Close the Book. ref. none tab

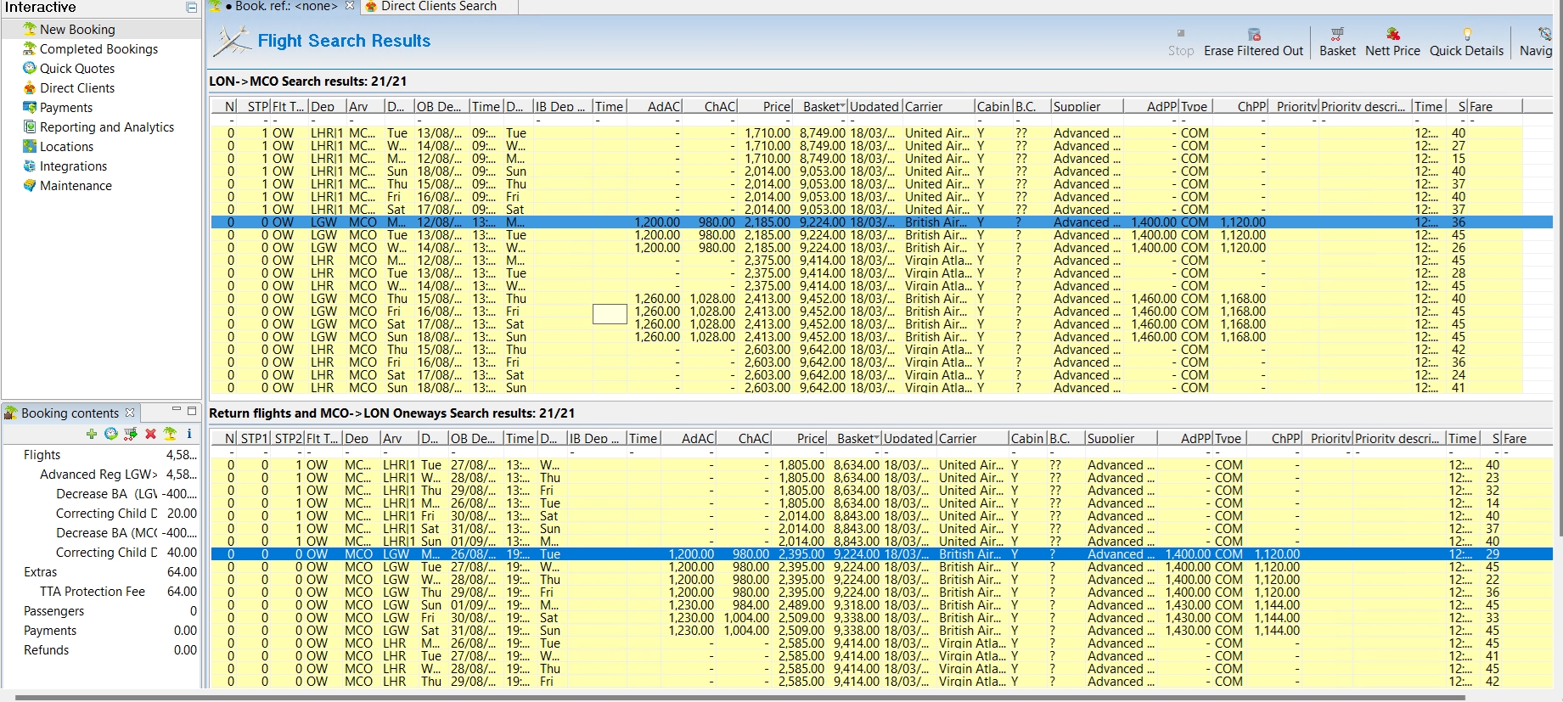350,6
